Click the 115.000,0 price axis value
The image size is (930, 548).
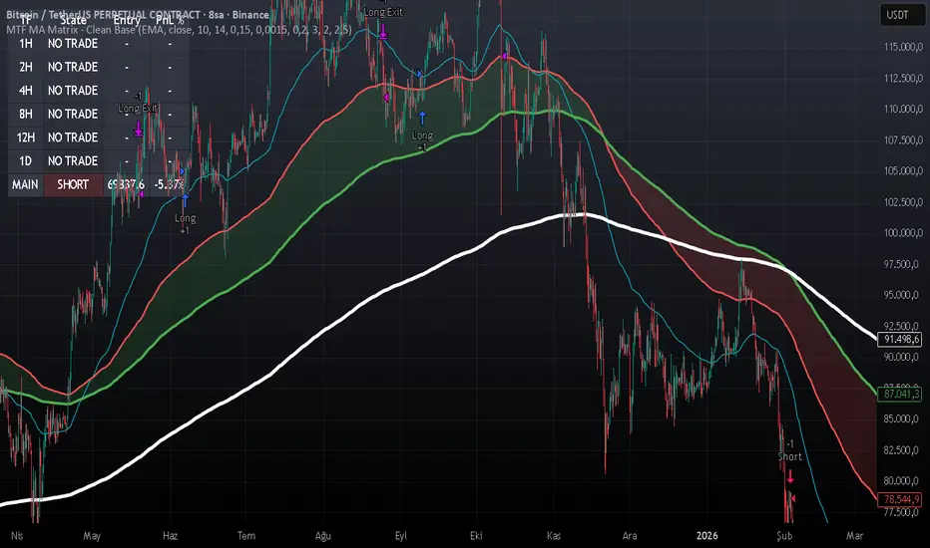tap(903, 47)
